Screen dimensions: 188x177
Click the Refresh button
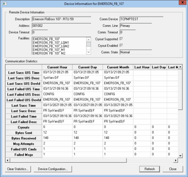pos(149,169)
